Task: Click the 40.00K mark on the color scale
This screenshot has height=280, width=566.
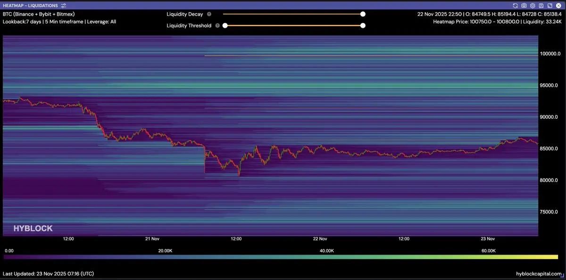Action: pyautogui.click(x=326, y=251)
